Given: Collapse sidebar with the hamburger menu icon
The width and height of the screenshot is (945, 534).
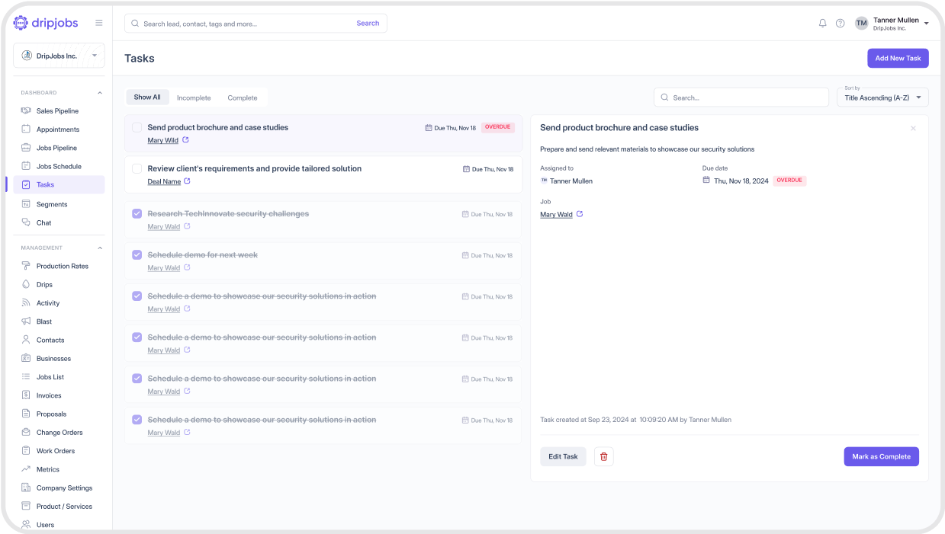Looking at the screenshot, I should pyautogui.click(x=98, y=23).
